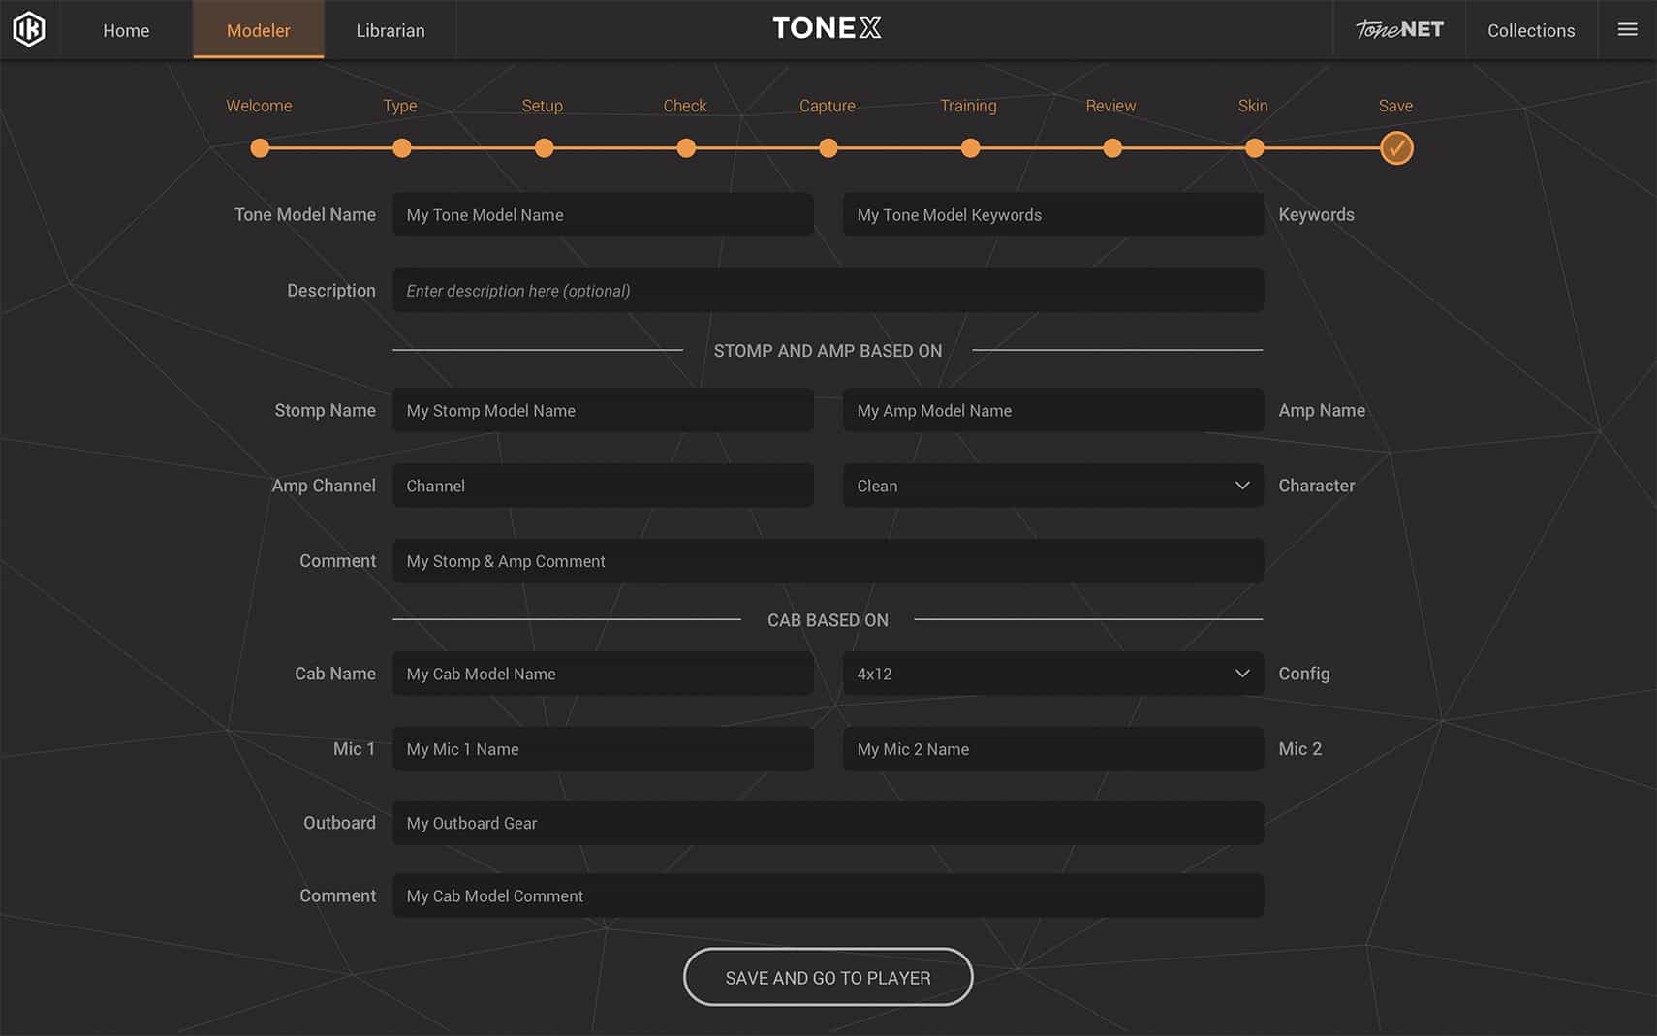The height and width of the screenshot is (1036, 1657).
Task: Click the Capture step label
Action: [827, 106]
